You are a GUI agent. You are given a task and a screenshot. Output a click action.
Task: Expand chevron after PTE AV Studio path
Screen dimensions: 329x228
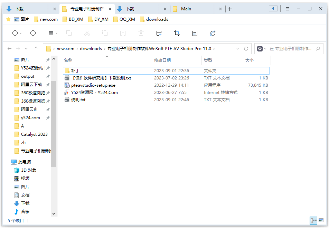click(214, 49)
